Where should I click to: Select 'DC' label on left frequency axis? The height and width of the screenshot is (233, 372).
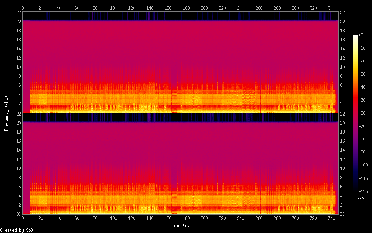(19, 214)
